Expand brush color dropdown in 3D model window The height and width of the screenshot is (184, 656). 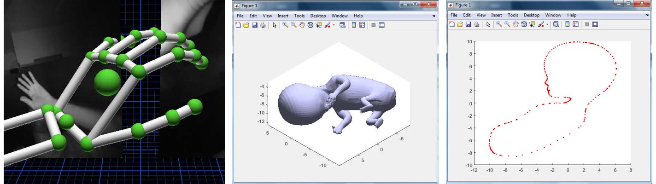[334, 25]
